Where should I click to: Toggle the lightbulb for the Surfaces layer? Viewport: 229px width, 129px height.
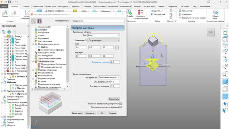(x=10, y=114)
